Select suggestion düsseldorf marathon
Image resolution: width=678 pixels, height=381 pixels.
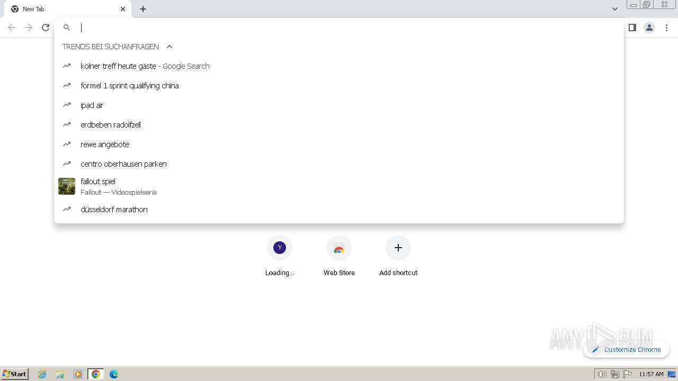(339, 210)
